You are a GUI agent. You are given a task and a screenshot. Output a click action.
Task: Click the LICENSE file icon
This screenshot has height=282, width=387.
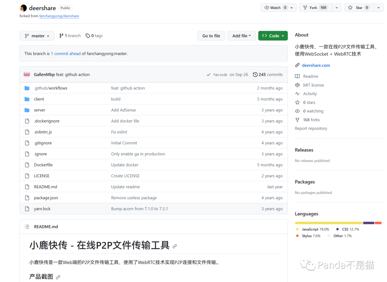tap(27, 176)
